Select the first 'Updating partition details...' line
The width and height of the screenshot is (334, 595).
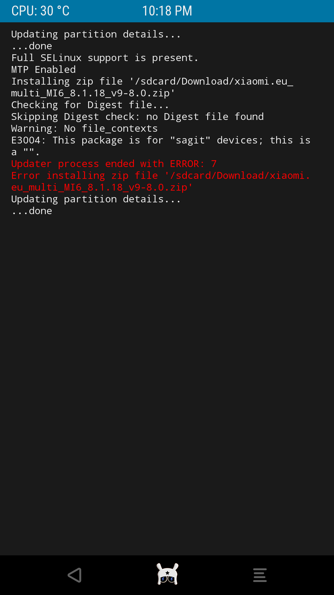pos(96,34)
